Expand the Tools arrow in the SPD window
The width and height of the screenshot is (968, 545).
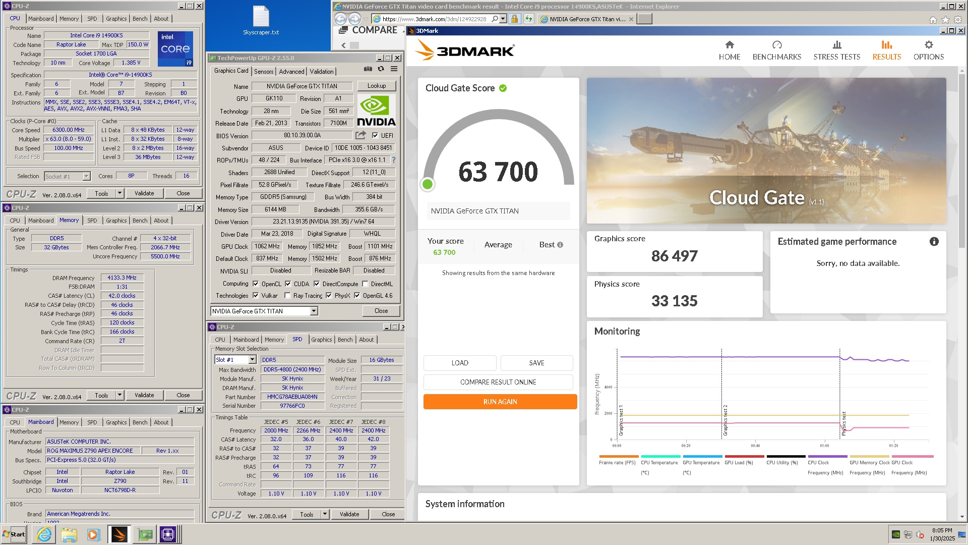click(x=325, y=515)
